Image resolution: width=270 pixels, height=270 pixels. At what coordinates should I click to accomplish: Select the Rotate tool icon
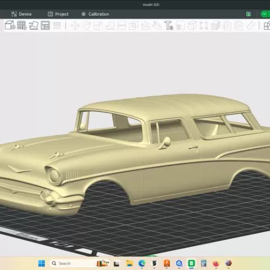click(87, 25)
